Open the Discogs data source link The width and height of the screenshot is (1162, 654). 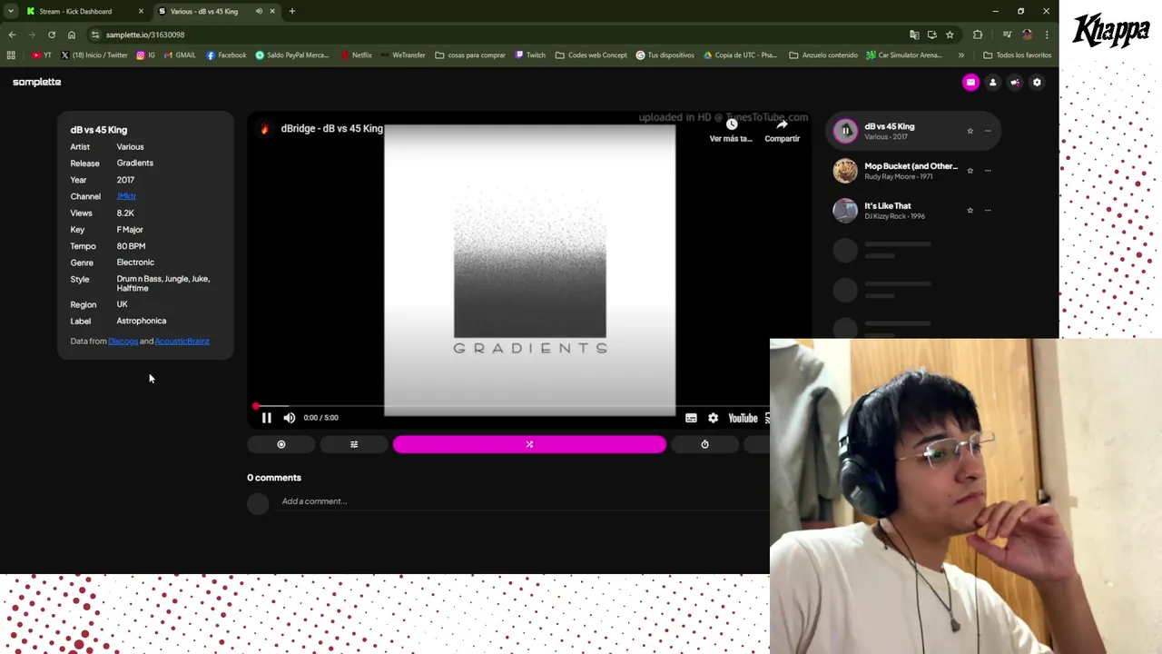[x=123, y=342]
